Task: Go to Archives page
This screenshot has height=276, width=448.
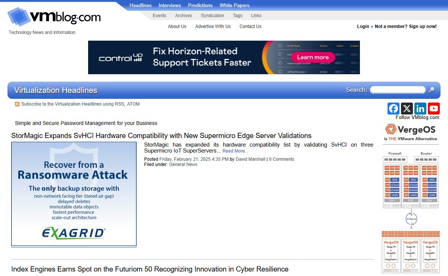Action: click(x=184, y=16)
